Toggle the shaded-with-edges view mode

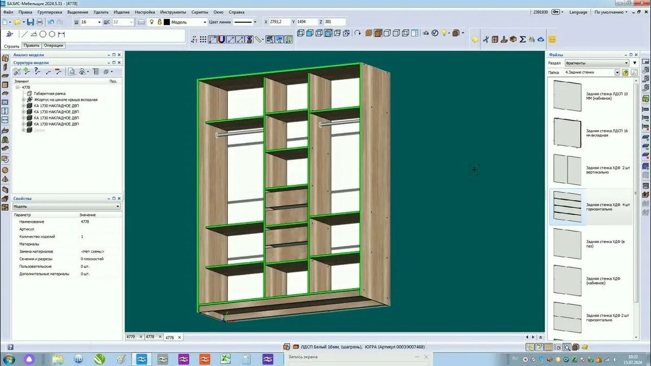pyautogui.click(x=378, y=33)
